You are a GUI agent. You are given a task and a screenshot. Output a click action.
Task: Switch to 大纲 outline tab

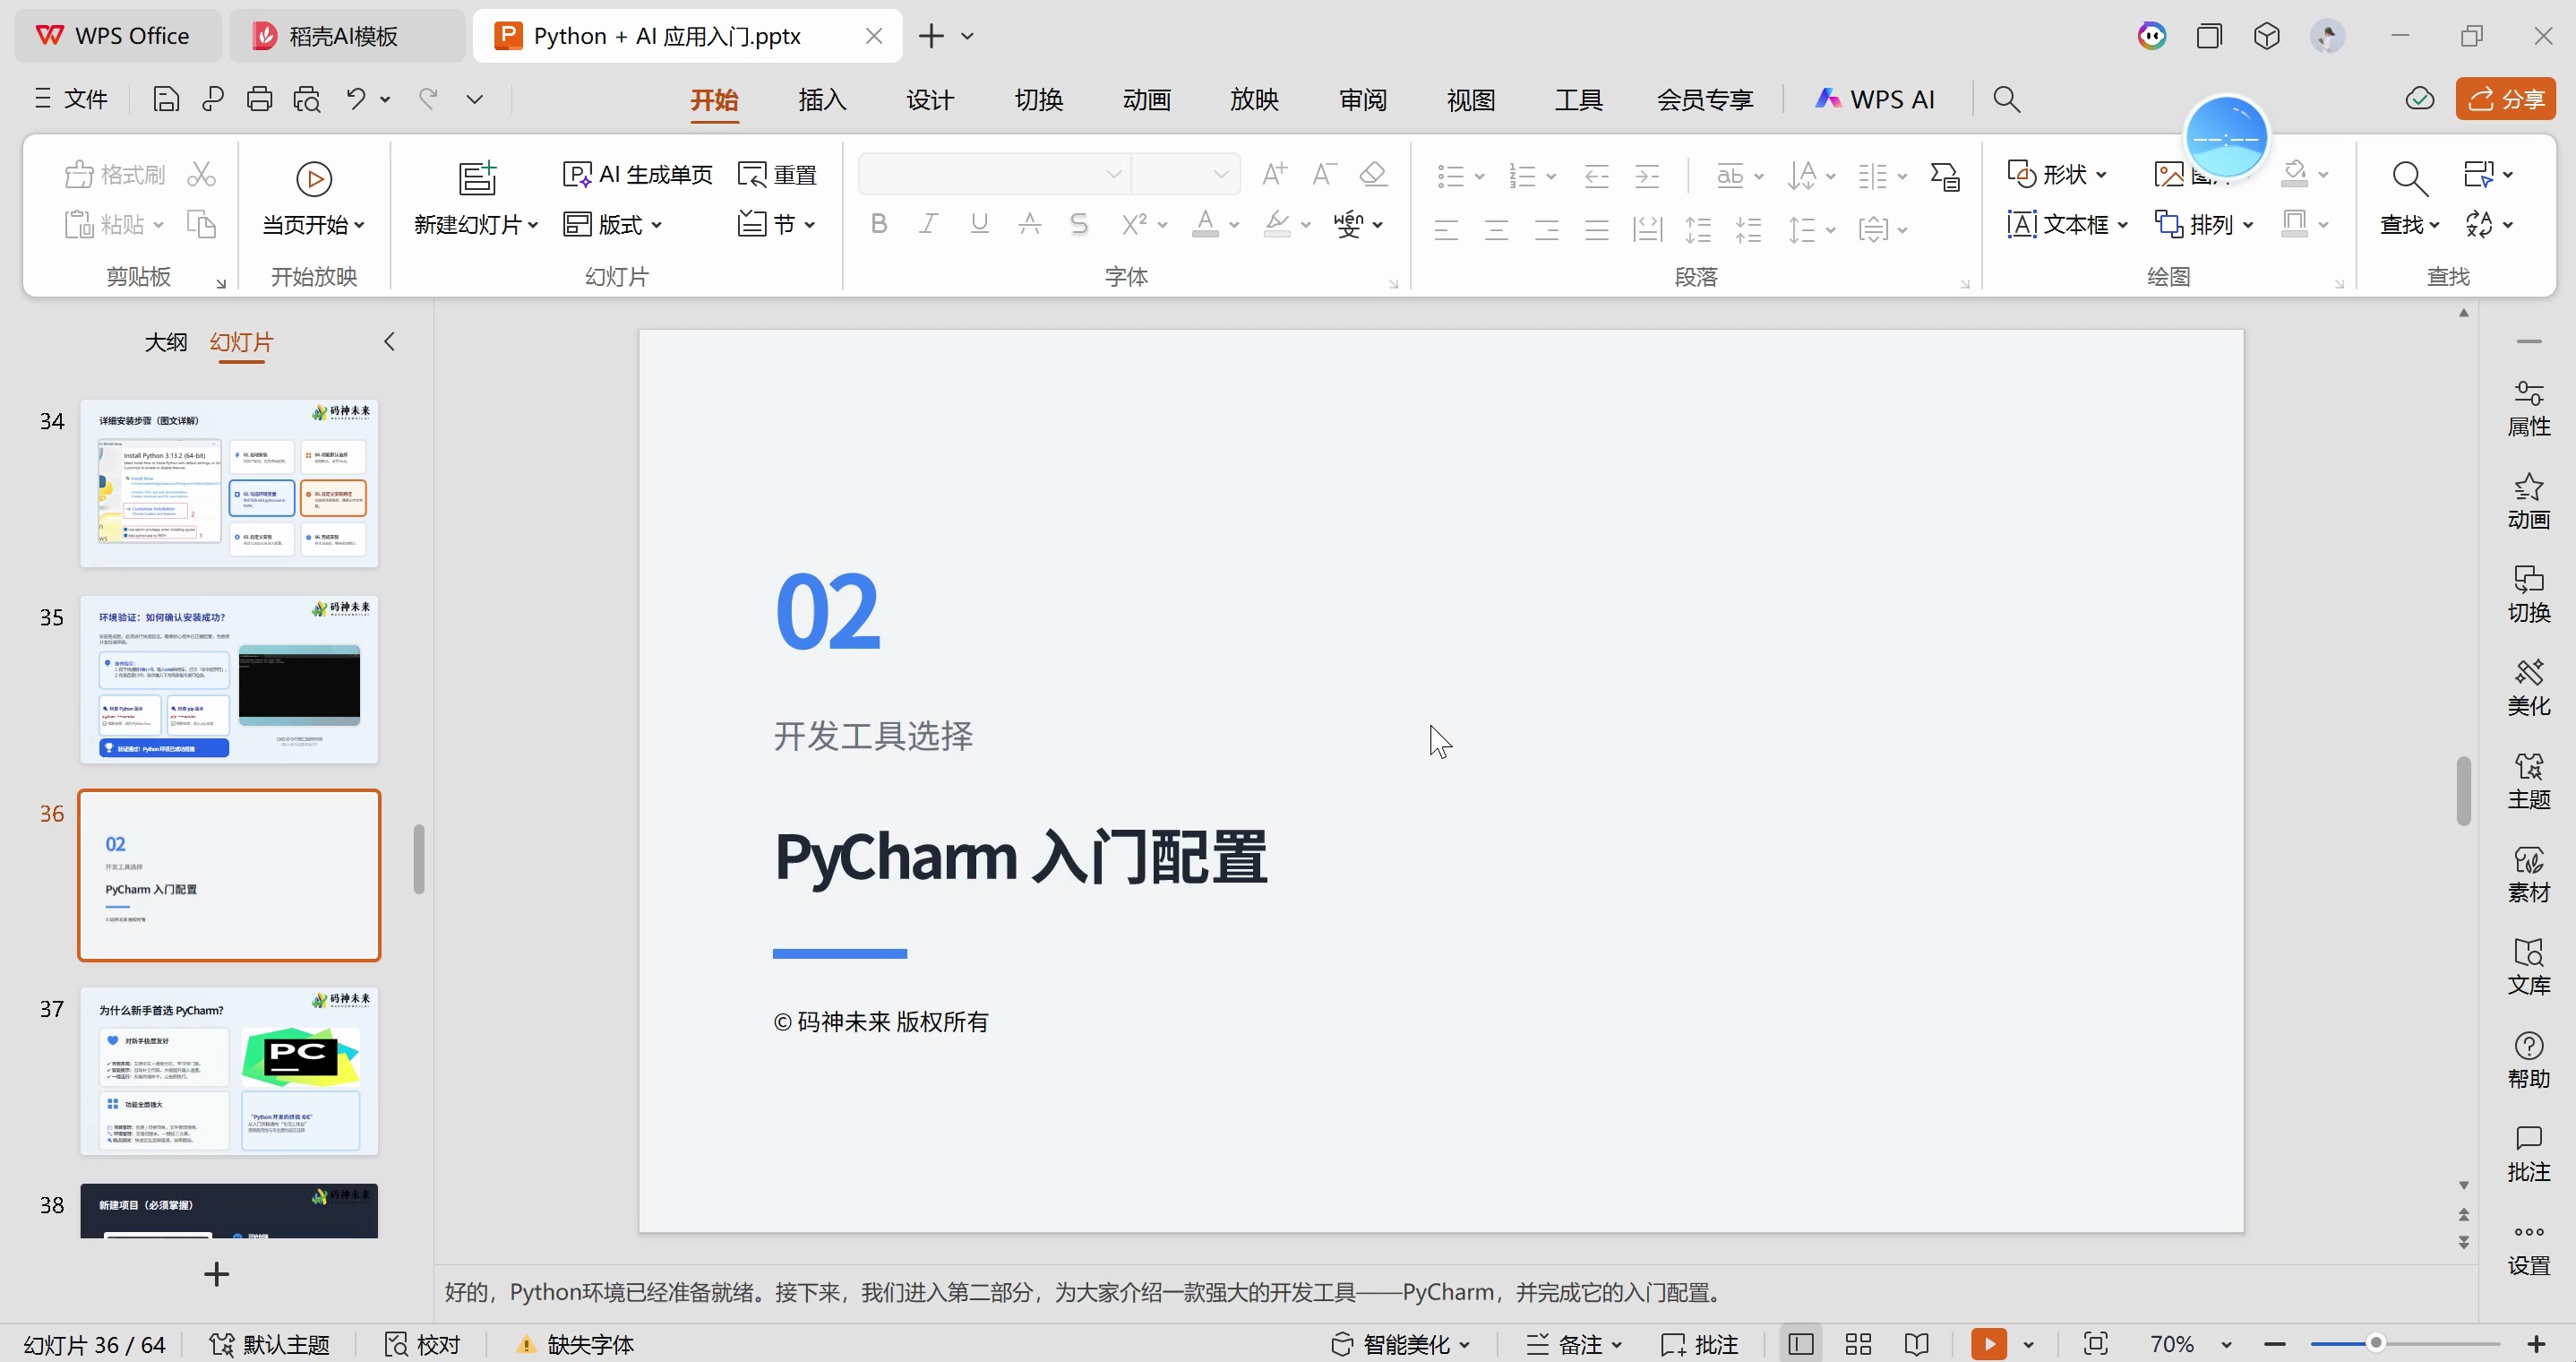coord(165,342)
